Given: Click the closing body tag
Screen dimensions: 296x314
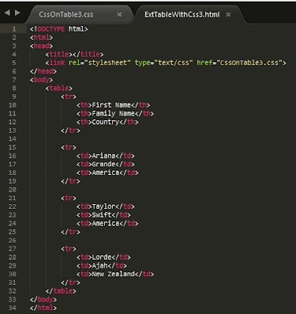Looking at the screenshot, I should point(43,299).
